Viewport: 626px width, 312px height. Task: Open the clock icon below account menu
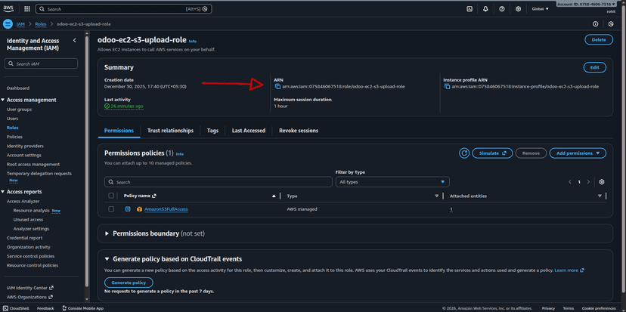pos(611,24)
